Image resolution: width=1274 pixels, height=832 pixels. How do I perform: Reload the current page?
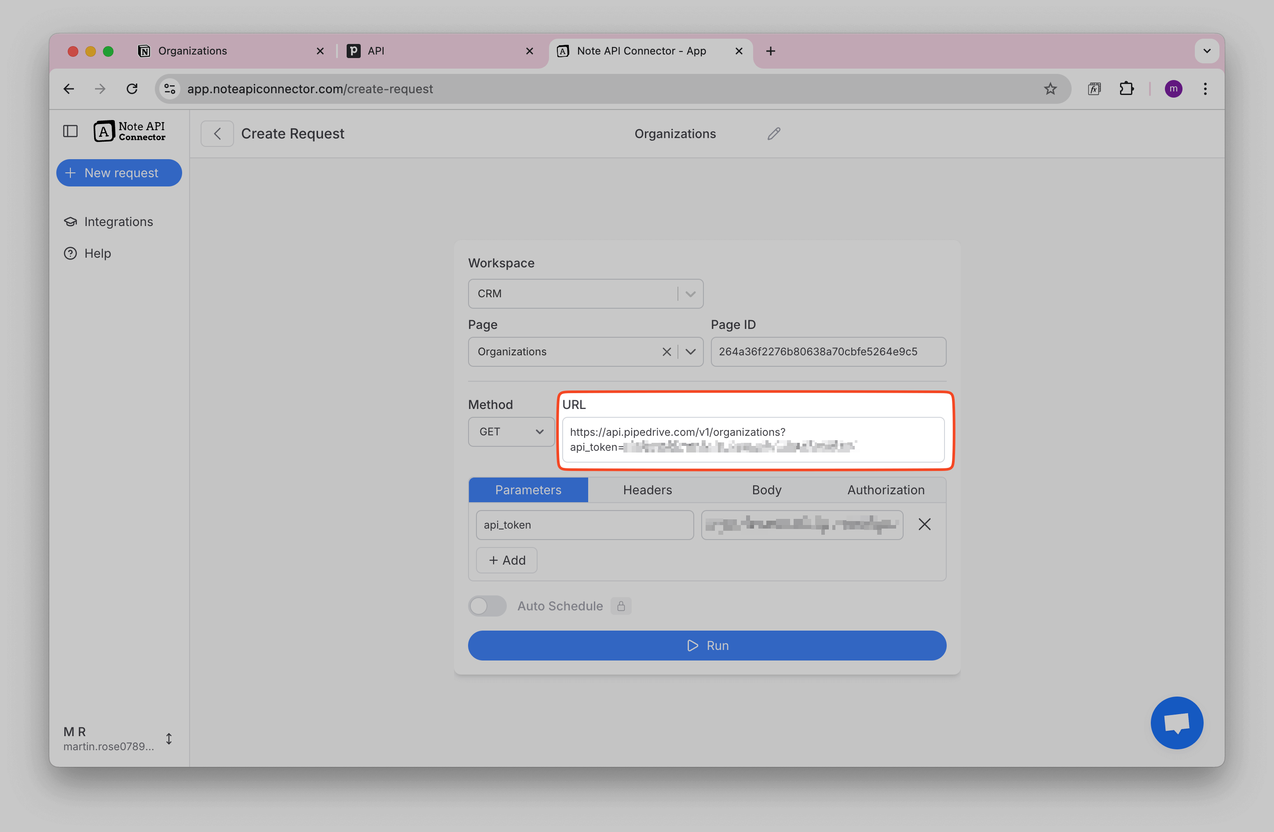click(x=132, y=89)
